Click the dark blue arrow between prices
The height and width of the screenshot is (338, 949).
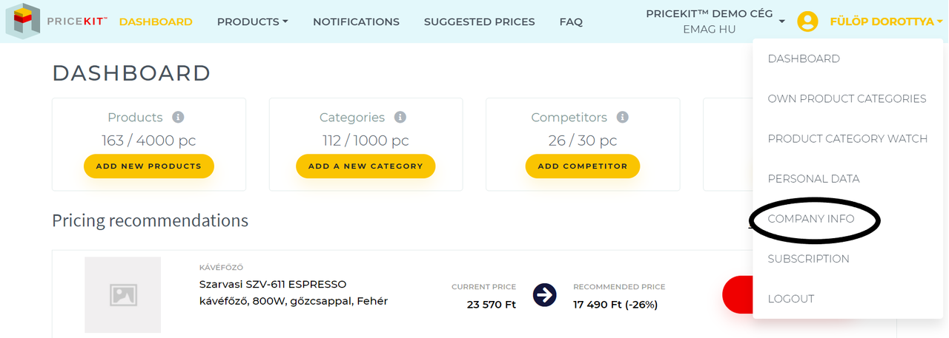pos(545,295)
